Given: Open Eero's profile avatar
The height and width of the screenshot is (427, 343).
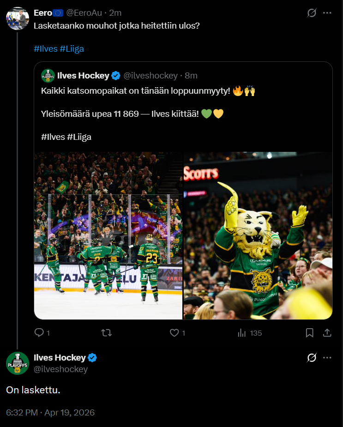Looking at the screenshot, I should (x=18, y=18).
